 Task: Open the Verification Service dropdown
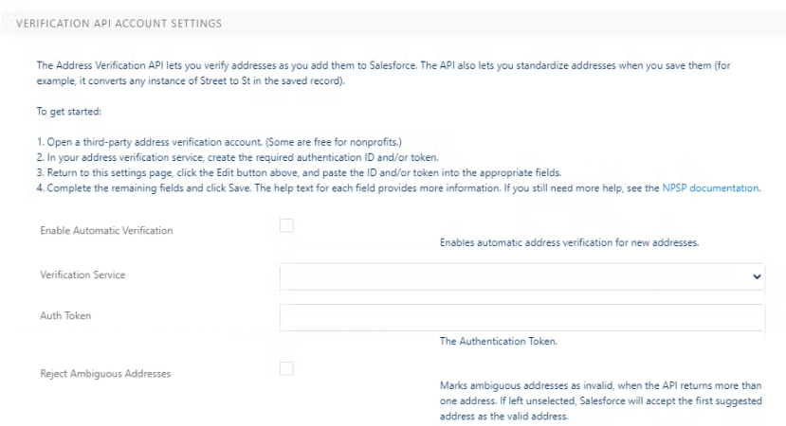(521, 275)
